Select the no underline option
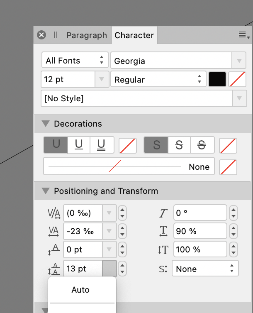Screen dimensions: 253x313 pos(56,145)
